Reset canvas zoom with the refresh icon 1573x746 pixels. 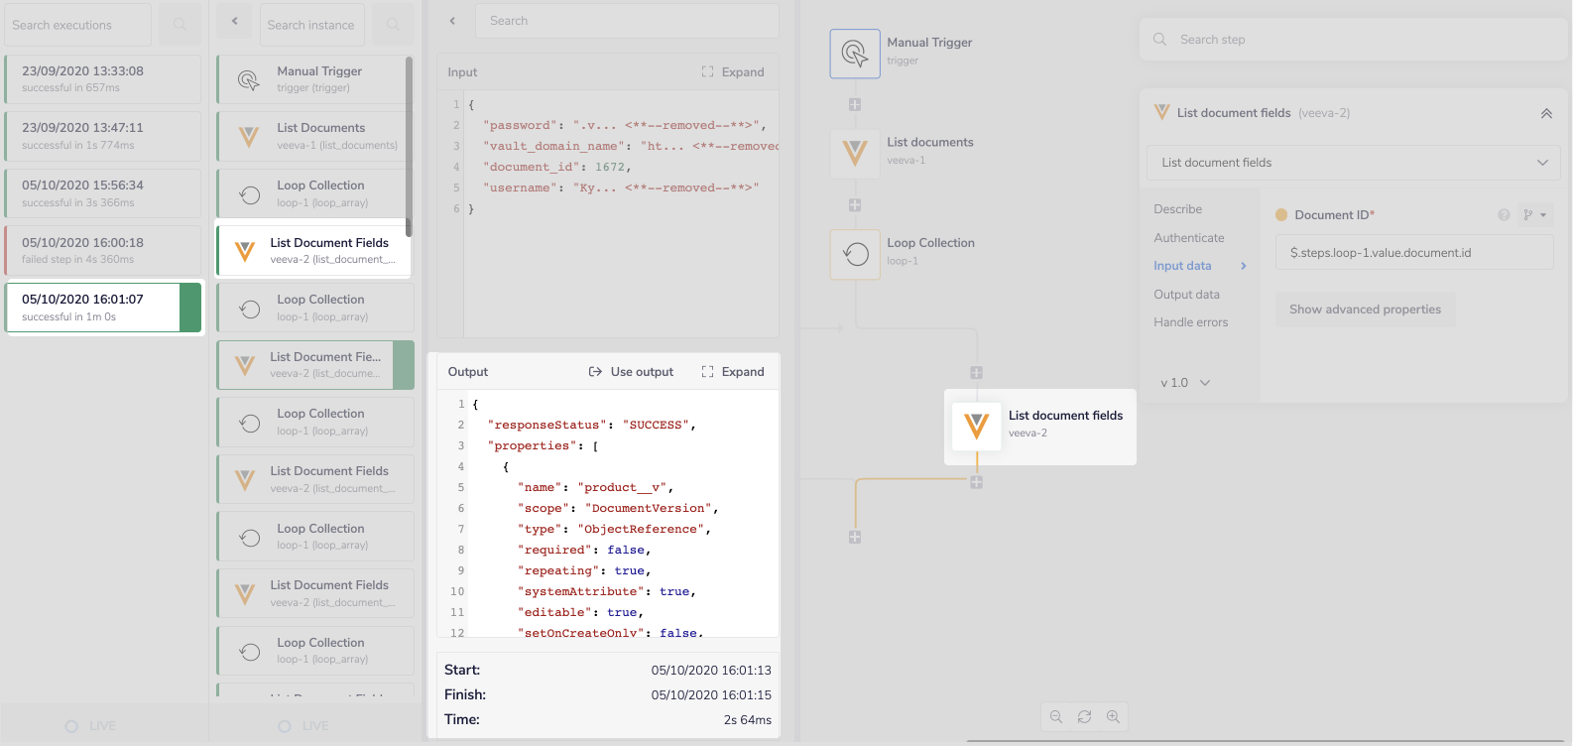pos(1084,716)
